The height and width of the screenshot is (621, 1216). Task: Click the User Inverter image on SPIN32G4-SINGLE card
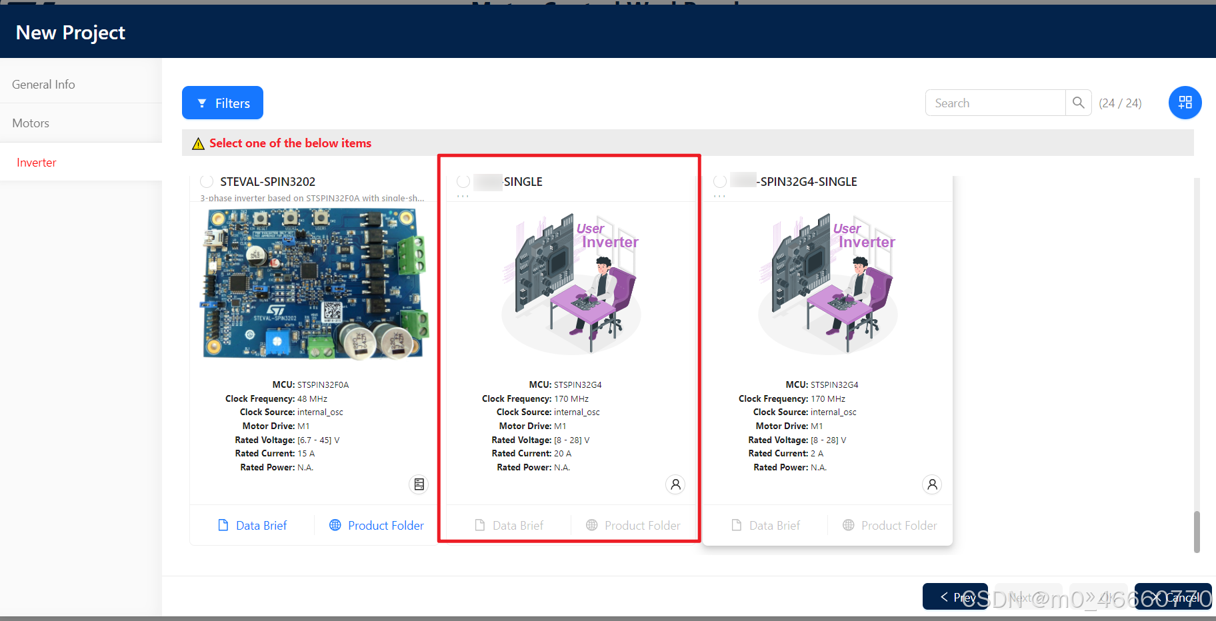[827, 284]
